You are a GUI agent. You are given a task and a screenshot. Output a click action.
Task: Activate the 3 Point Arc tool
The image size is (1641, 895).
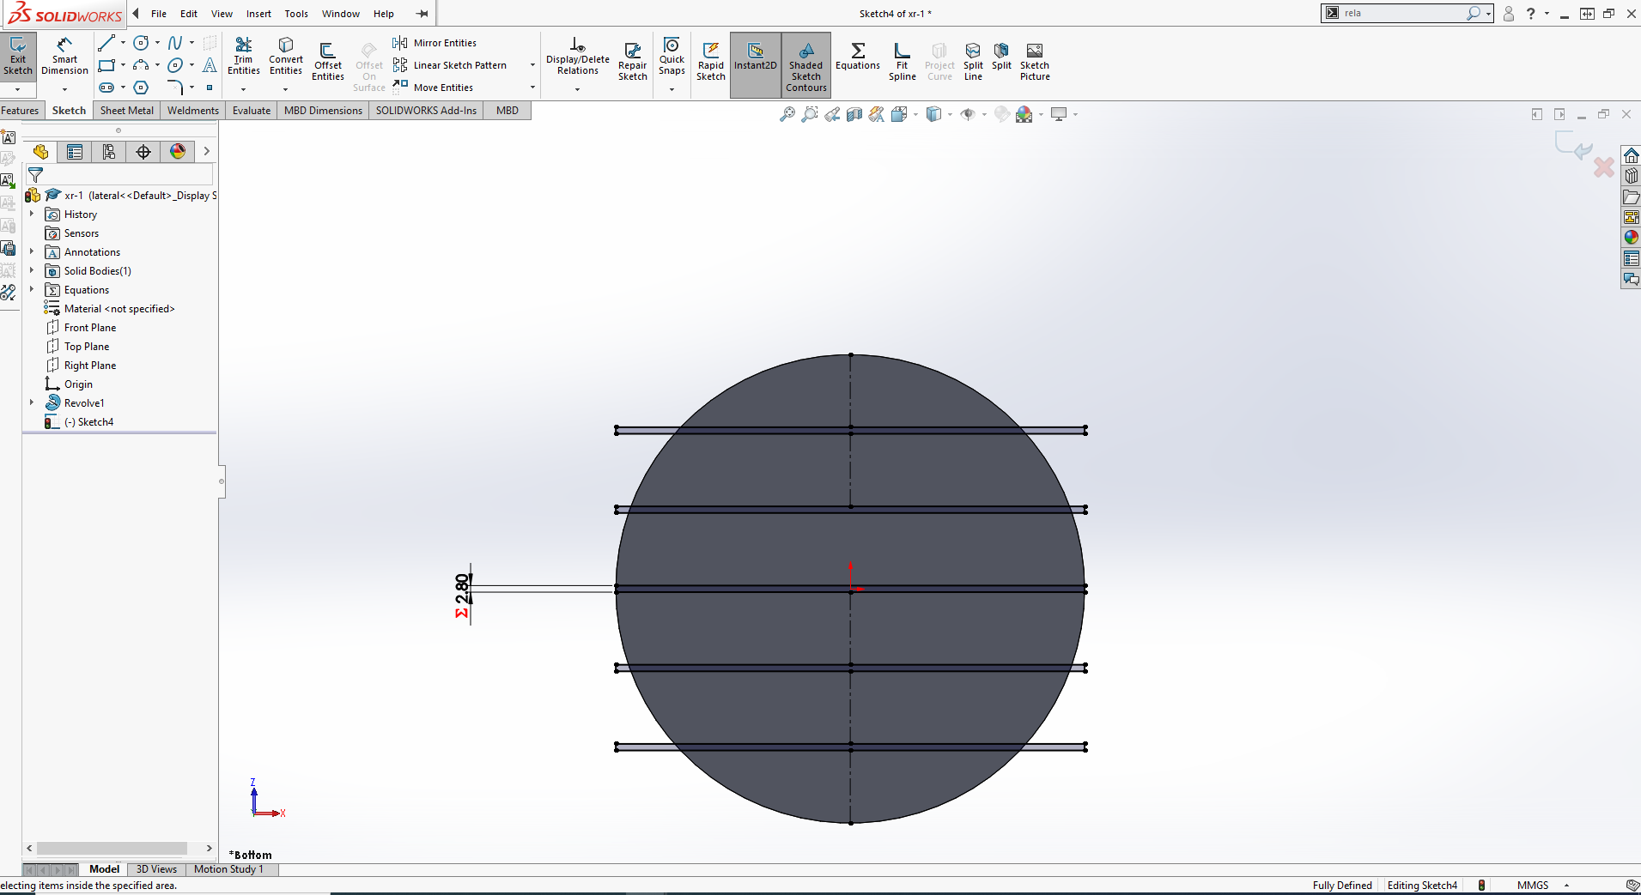pyautogui.click(x=142, y=65)
